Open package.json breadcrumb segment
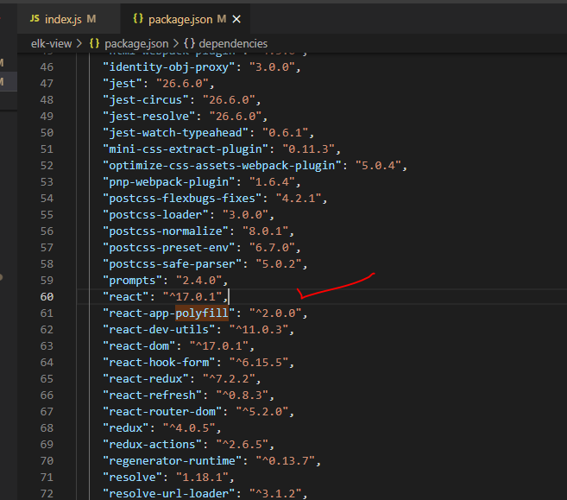The height and width of the screenshot is (500, 567). pos(136,44)
